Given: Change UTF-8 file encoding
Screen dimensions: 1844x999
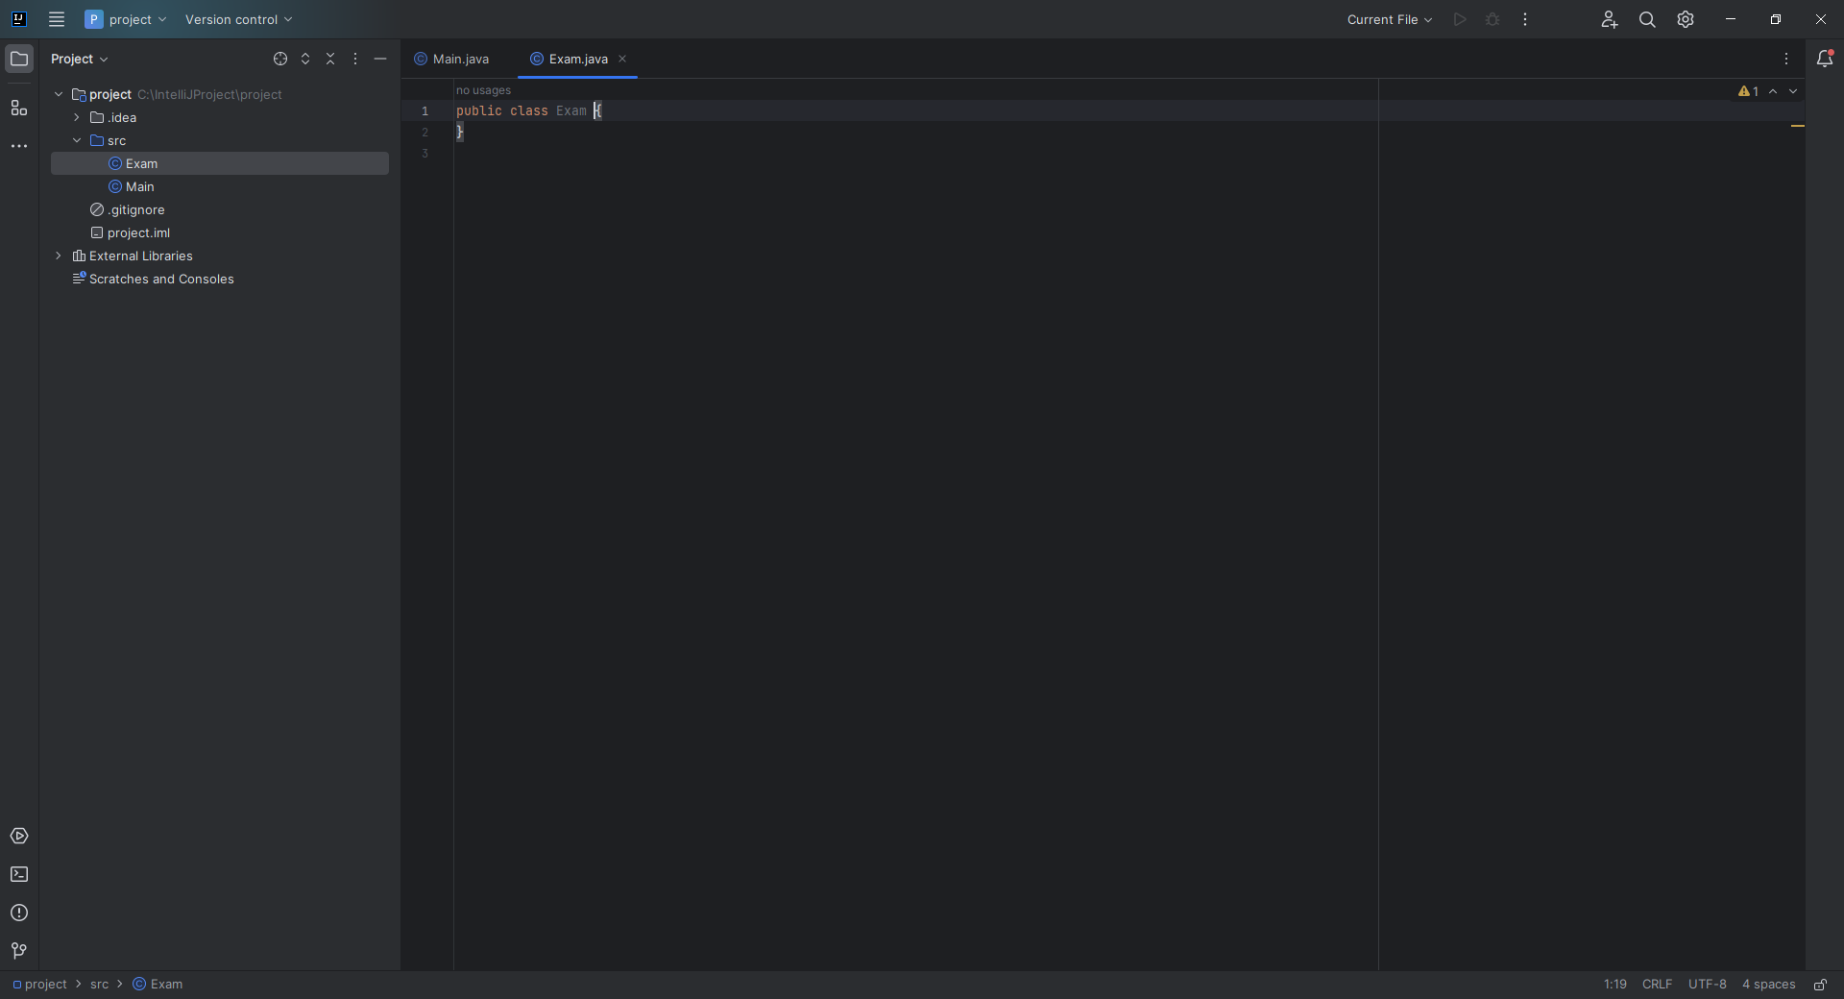Looking at the screenshot, I should (1708, 985).
